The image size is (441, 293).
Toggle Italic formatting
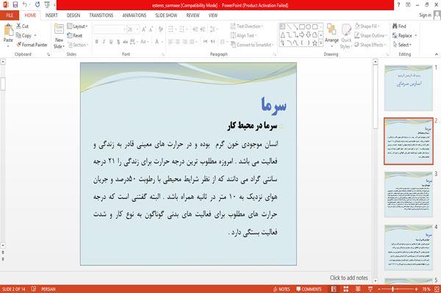[104, 42]
